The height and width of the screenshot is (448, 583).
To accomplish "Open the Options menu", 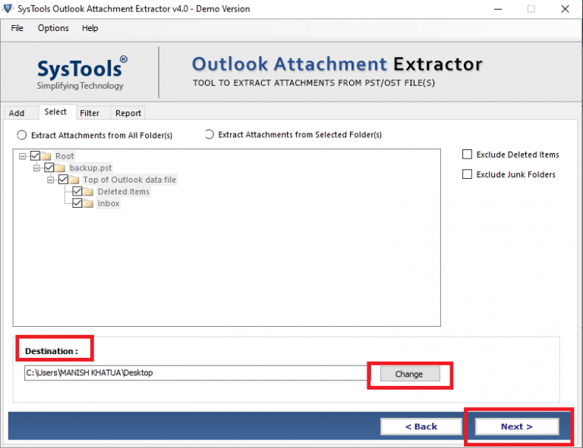I will pyautogui.click(x=53, y=28).
